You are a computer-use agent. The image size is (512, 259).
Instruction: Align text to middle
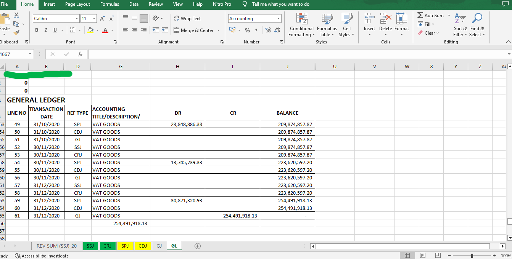pos(135,18)
